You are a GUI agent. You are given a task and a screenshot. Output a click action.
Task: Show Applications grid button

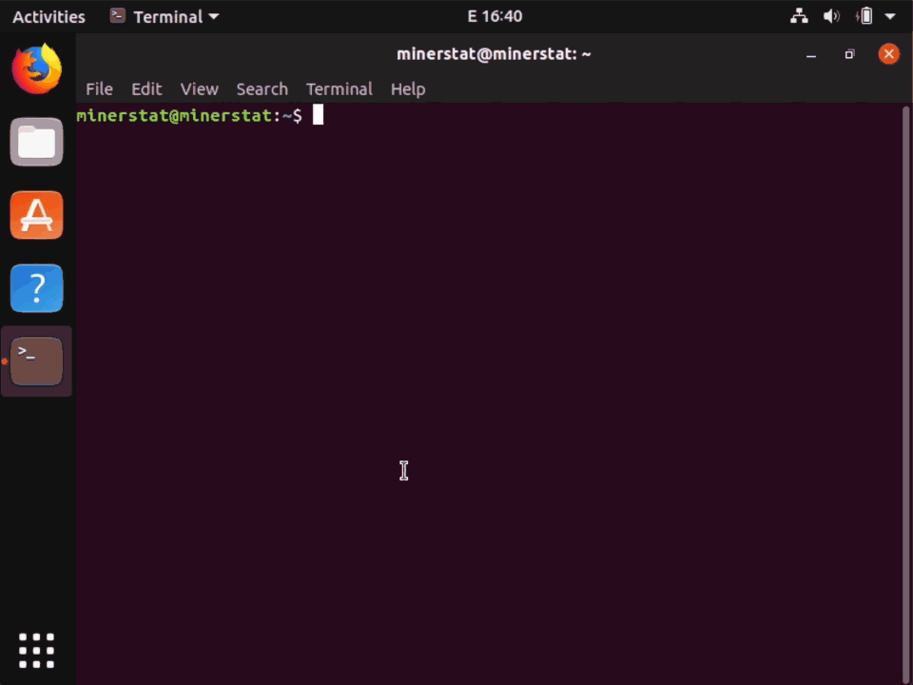pyautogui.click(x=37, y=651)
